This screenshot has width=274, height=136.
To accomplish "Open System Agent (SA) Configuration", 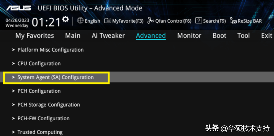I will tap(56, 77).
